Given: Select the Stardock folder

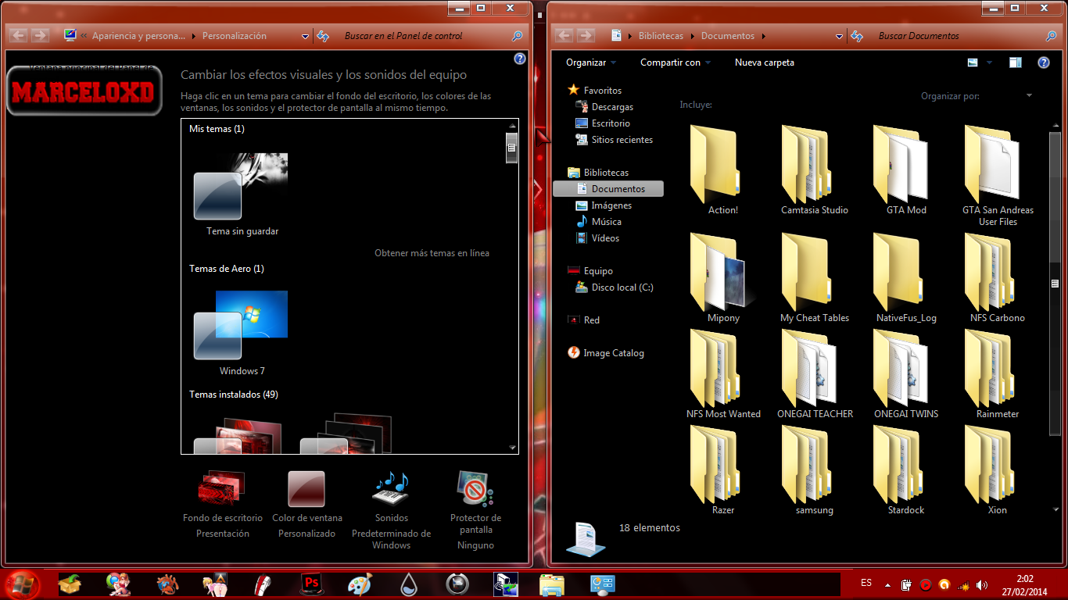Looking at the screenshot, I should click(x=906, y=470).
